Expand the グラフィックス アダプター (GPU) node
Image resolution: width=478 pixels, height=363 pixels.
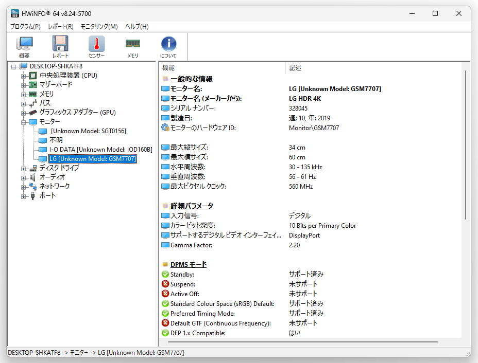[23, 113]
